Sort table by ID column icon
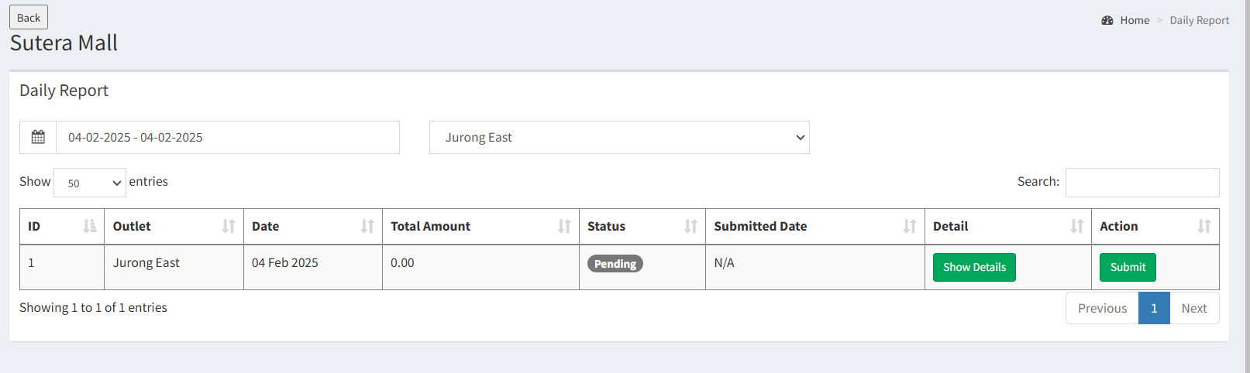Image resolution: width=1250 pixels, height=373 pixels. pyautogui.click(x=90, y=226)
